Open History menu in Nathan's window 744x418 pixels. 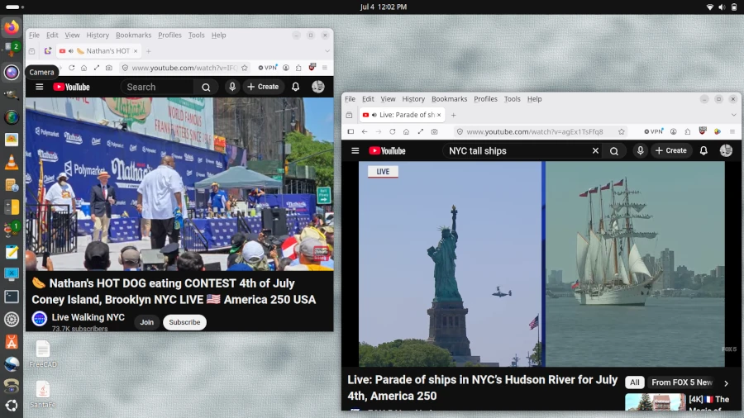pyautogui.click(x=98, y=35)
